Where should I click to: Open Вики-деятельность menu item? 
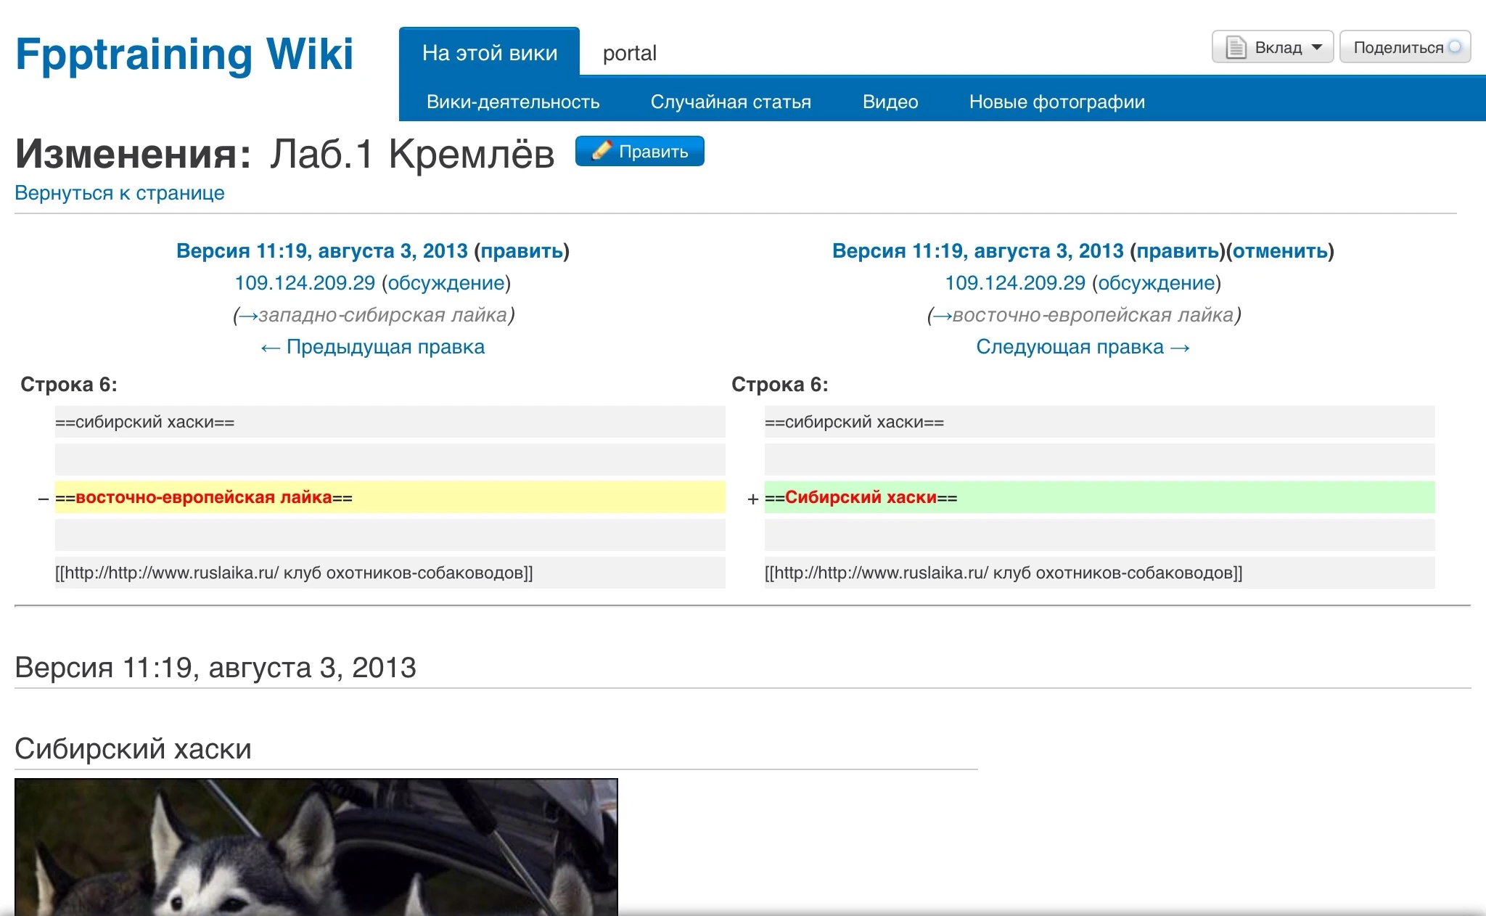tap(513, 102)
